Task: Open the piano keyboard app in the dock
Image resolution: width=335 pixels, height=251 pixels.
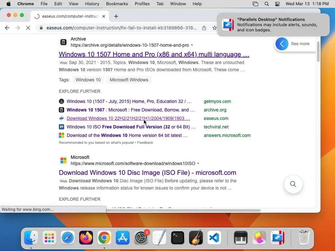Action: [241, 238]
